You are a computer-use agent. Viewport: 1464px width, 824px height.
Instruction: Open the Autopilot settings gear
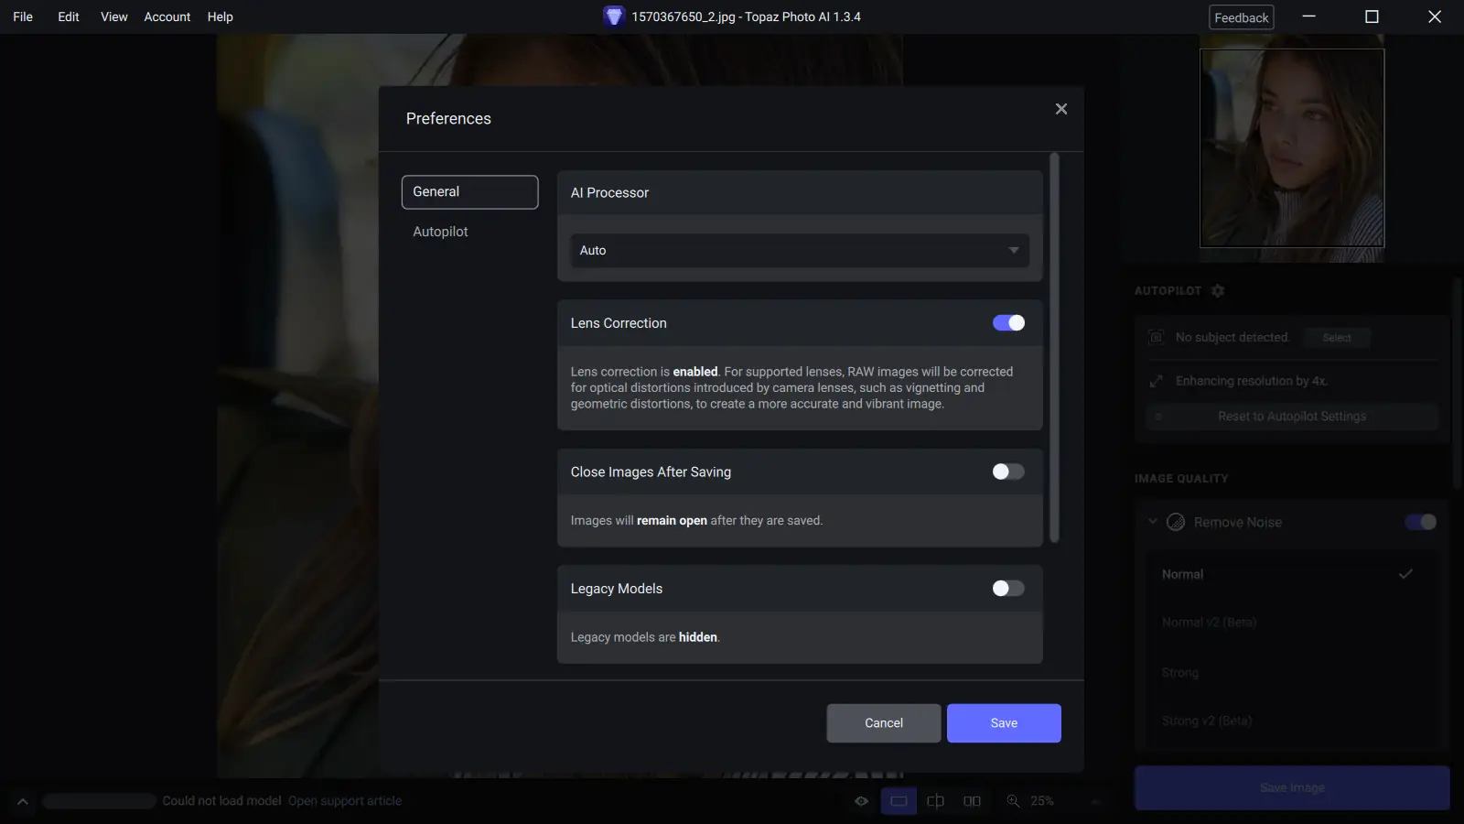(1218, 291)
